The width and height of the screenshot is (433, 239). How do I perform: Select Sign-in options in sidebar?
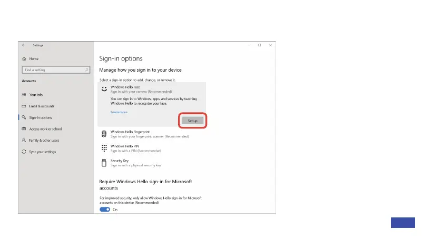41,117
